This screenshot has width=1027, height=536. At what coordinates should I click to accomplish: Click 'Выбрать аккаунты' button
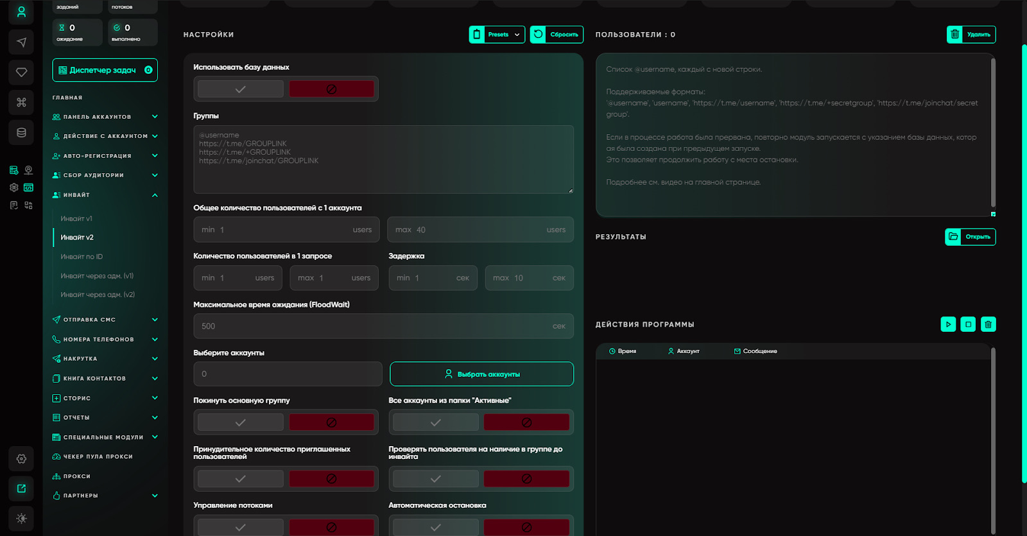(x=481, y=374)
